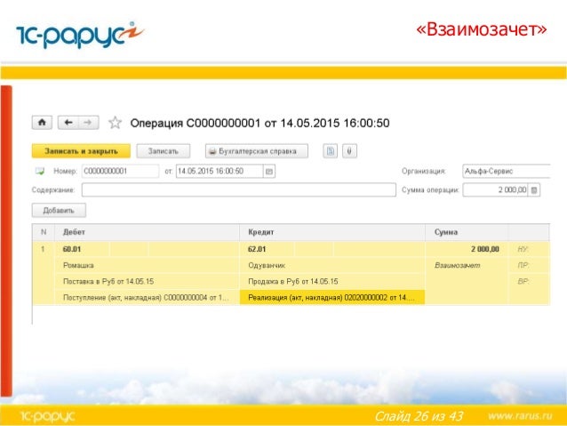Edit the date field 14.05.2015
The image size is (567, 426).
[x=220, y=171]
